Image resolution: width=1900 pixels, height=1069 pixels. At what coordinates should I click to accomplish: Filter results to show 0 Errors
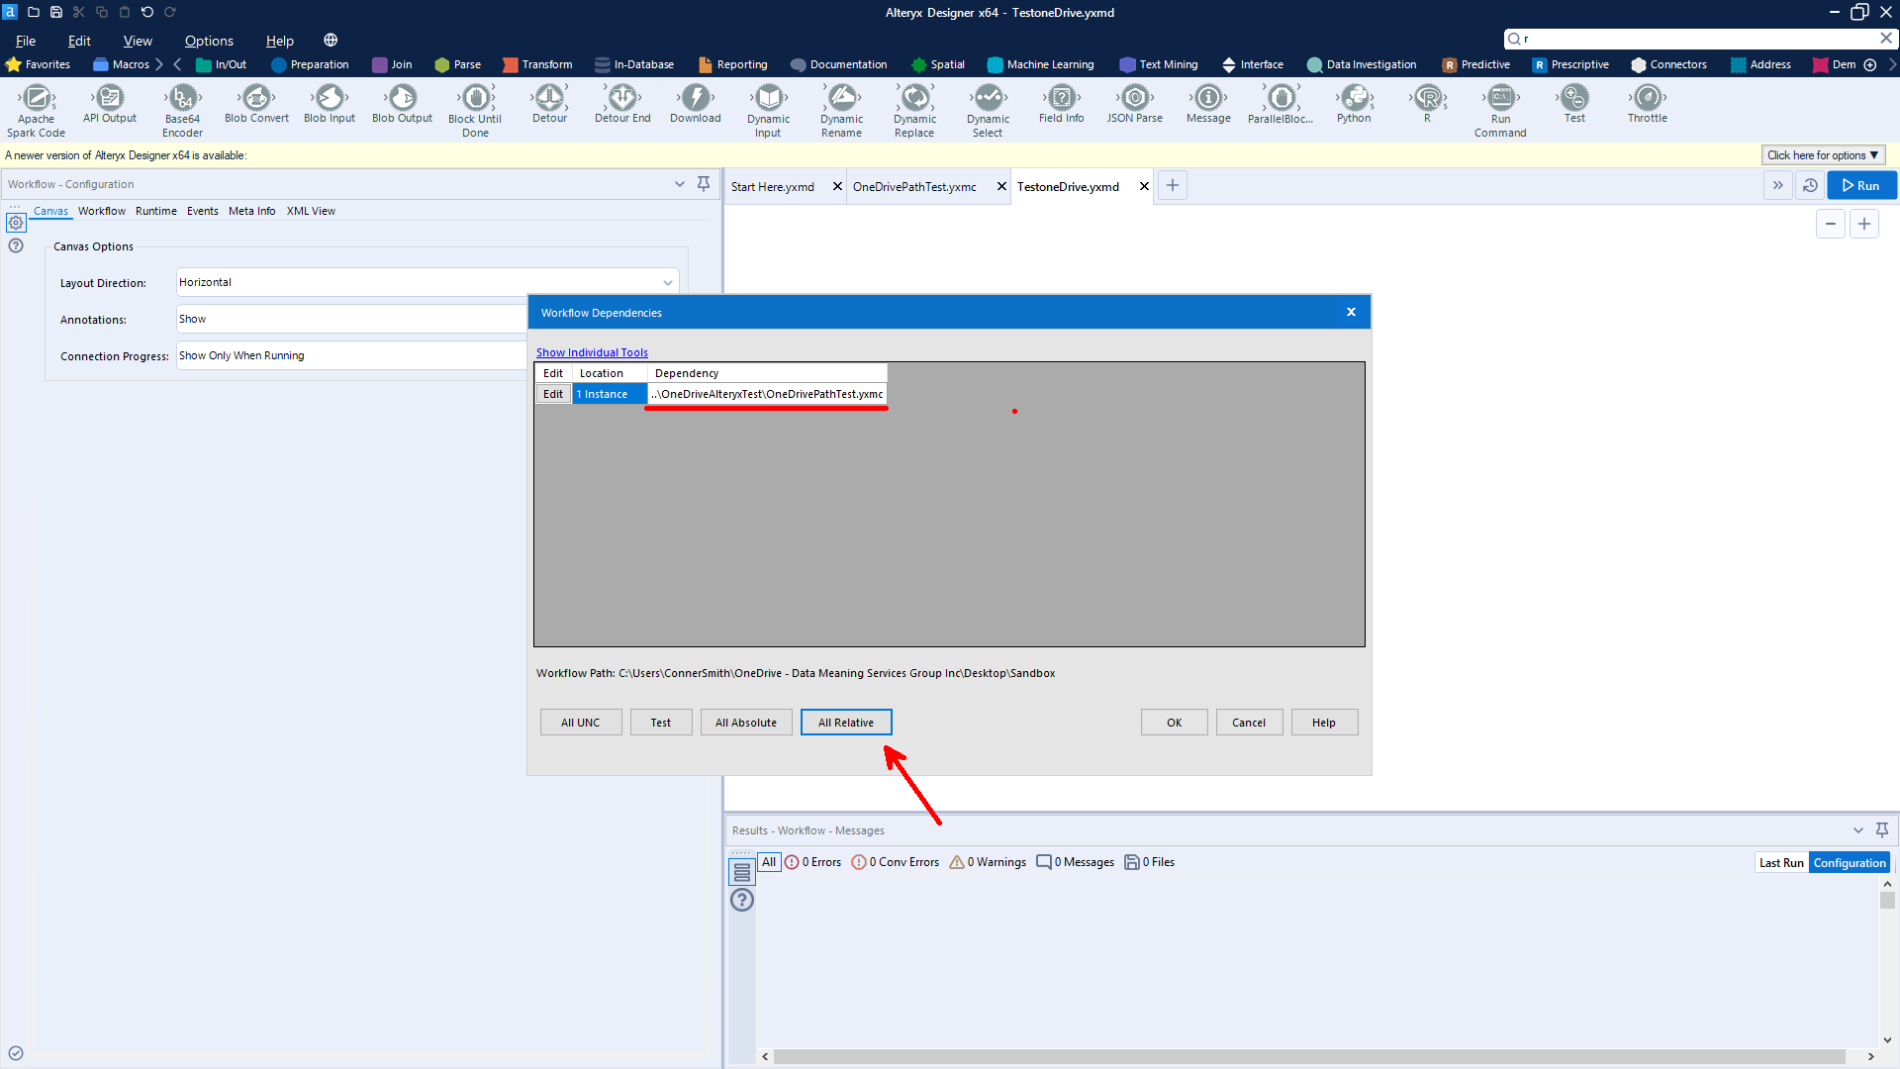click(x=813, y=862)
